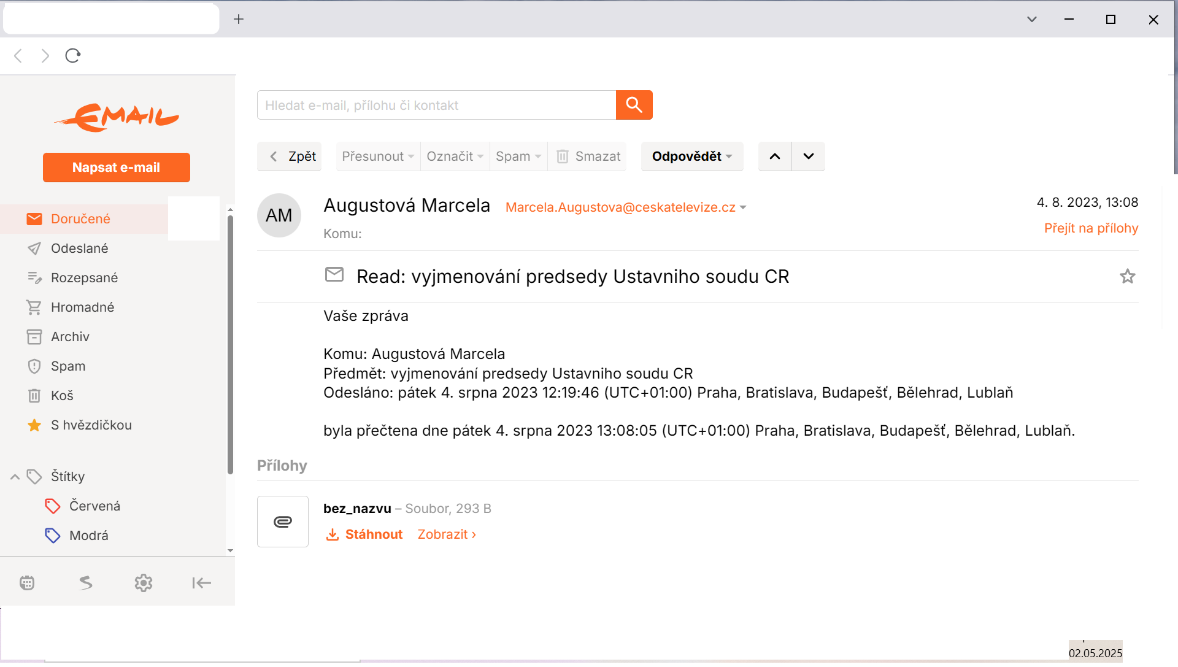The height and width of the screenshot is (667, 1178).
Task: Expand the sender address dropdown arrow
Action: [x=743, y=207]
